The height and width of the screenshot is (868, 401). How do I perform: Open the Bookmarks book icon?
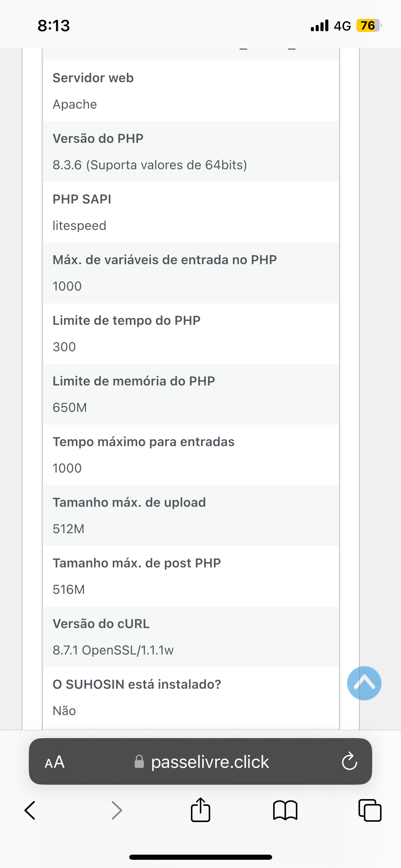pyautogui.click(x=285, y=810)
